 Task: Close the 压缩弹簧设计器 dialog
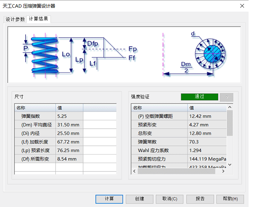[242, 6]
